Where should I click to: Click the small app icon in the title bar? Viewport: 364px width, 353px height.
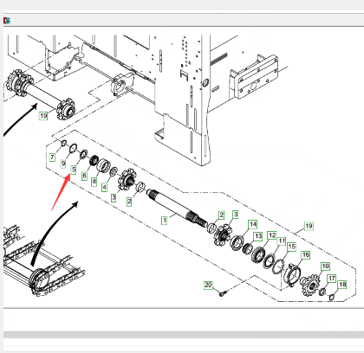click(7, 21)
